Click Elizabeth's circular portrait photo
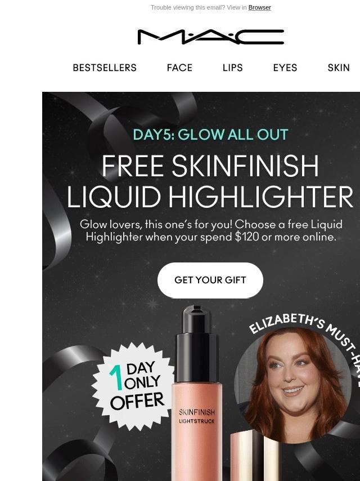 click(292, 385)
